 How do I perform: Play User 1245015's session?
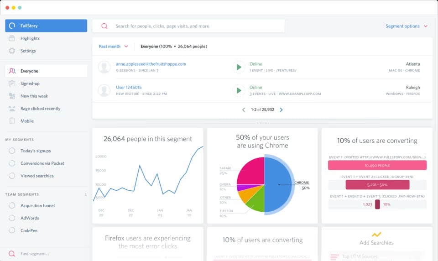[239, 90]
